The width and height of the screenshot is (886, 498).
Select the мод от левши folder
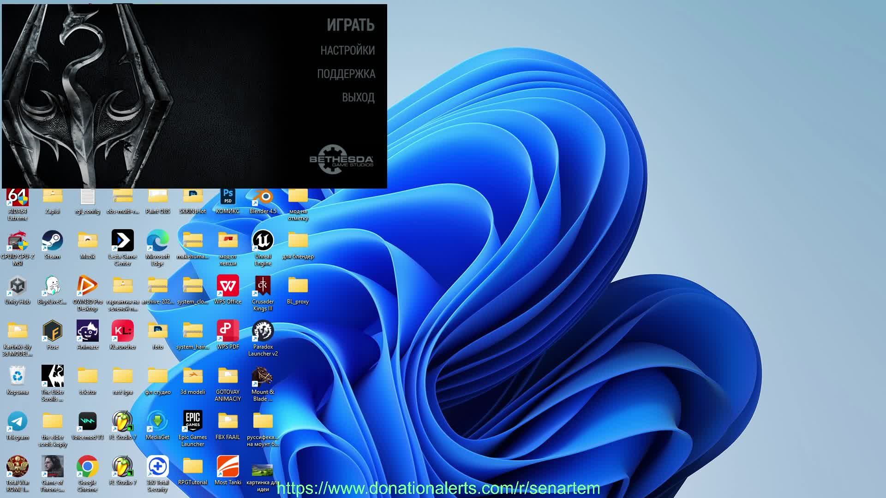click(228, 248)
